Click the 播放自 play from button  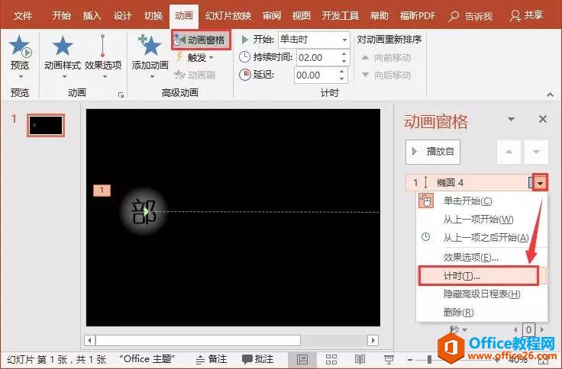pyautogui.click(x=433, y=152)
